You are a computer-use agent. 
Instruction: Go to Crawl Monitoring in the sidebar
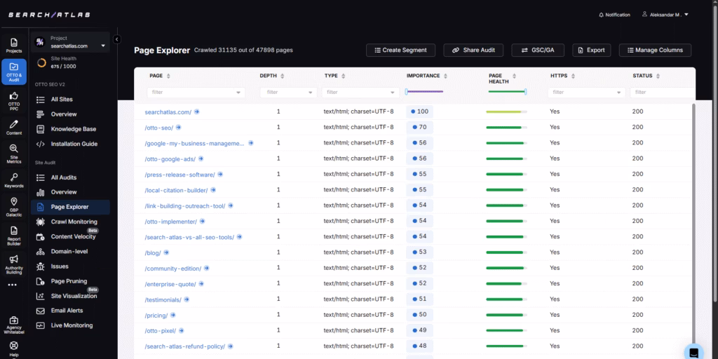pyautogui.click(x=74, y=222)
